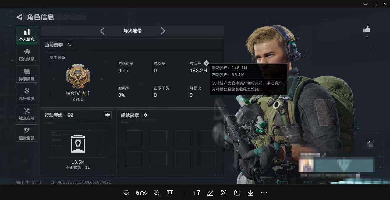Toggle the 行动等级 switch icon
Screen dimensions: 390x200
coord(108,115)
